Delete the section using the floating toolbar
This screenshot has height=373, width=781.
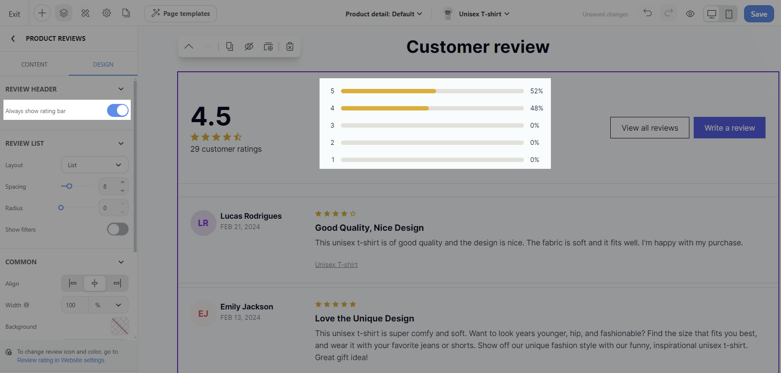tap(290, 46)
